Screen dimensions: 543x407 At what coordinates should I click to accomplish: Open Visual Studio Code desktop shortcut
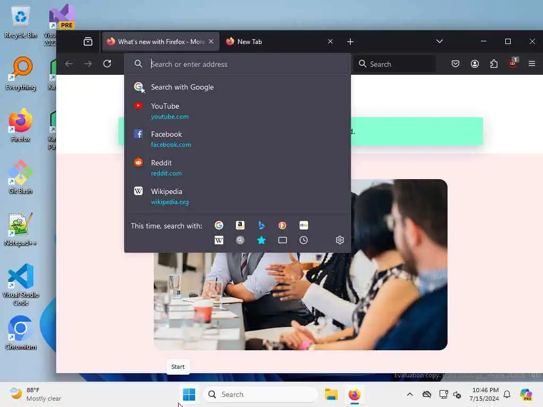click(x=21, y=285)
